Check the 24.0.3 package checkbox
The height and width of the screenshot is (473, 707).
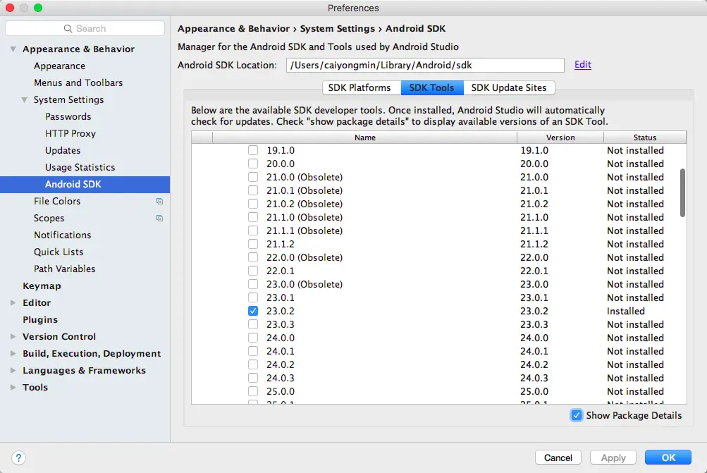coord(253,378)
